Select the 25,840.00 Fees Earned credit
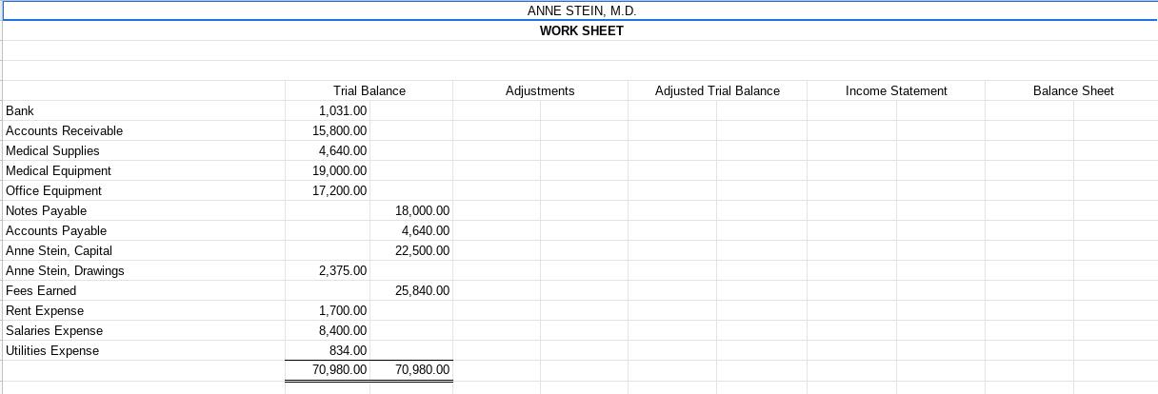1158x394 pixels. pos(411,290)
